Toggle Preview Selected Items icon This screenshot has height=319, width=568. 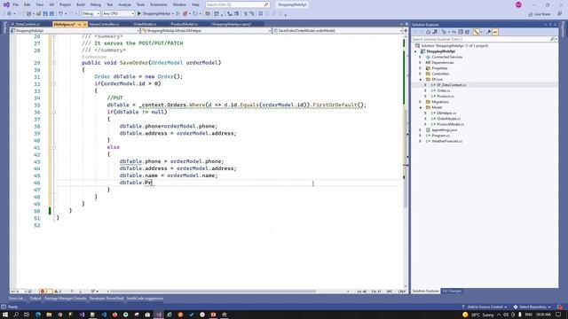pyautogui.click(x=495, y=32)
